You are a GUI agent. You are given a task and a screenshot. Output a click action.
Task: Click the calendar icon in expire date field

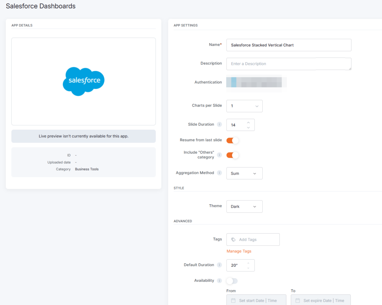(x=298, y=301)
